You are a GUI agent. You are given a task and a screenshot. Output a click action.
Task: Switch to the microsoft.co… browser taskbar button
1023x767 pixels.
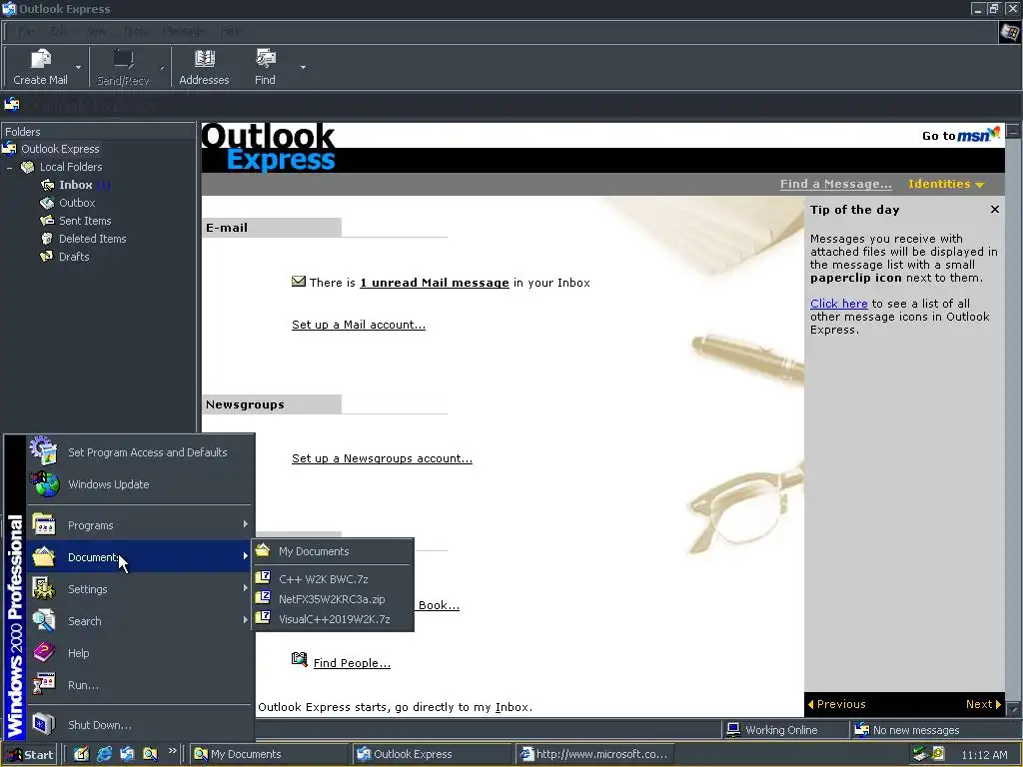[x=595, y=754]
